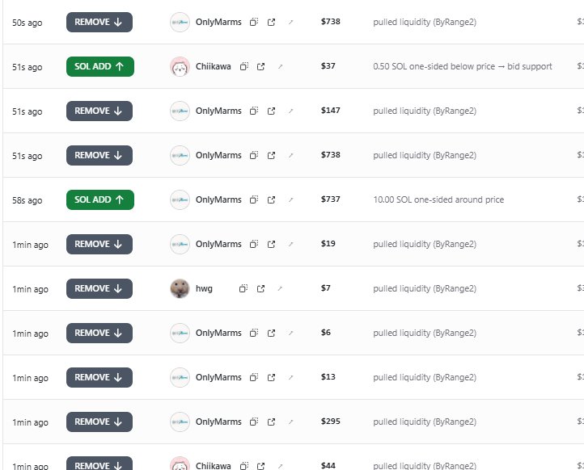Image resolution: width=584 pixels, height=470 pixels.
Task: Click the SOL ADD badge in $737 row
Action: coord(100,199)
